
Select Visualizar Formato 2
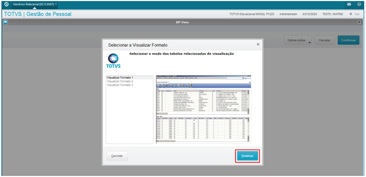(129, 81)
